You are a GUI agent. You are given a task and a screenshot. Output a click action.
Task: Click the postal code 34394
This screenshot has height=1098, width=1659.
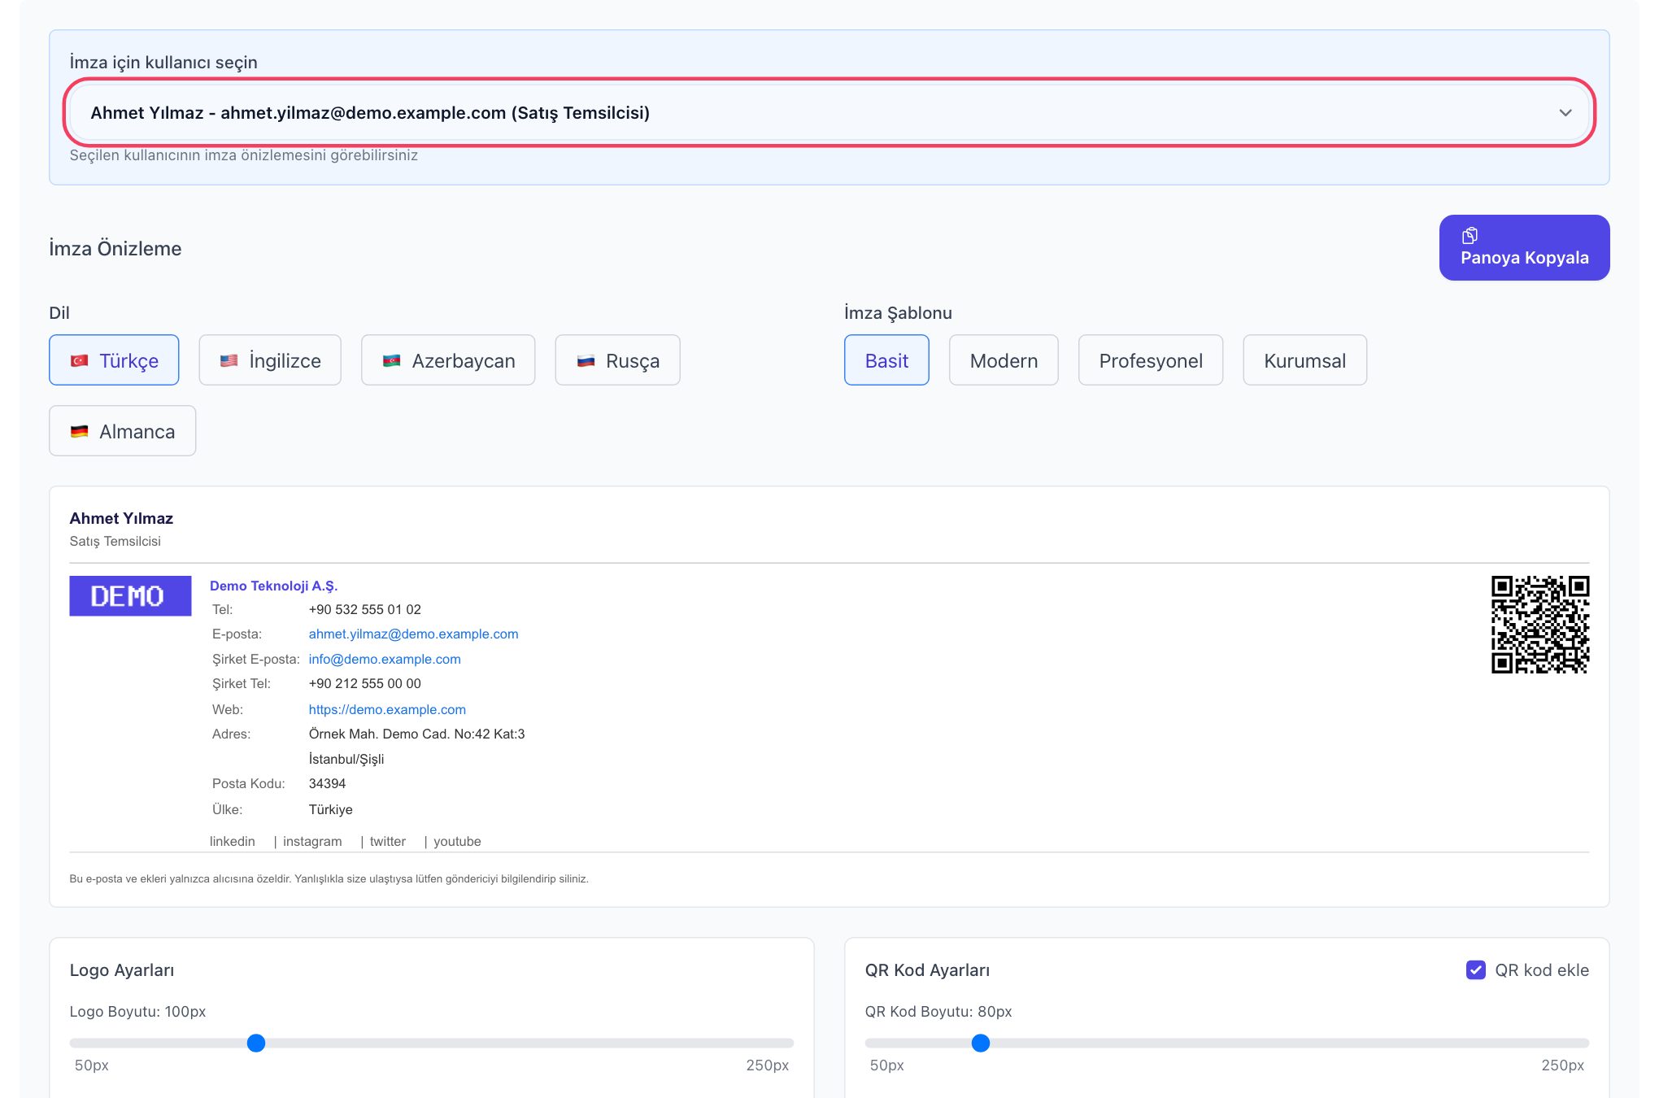328,784
